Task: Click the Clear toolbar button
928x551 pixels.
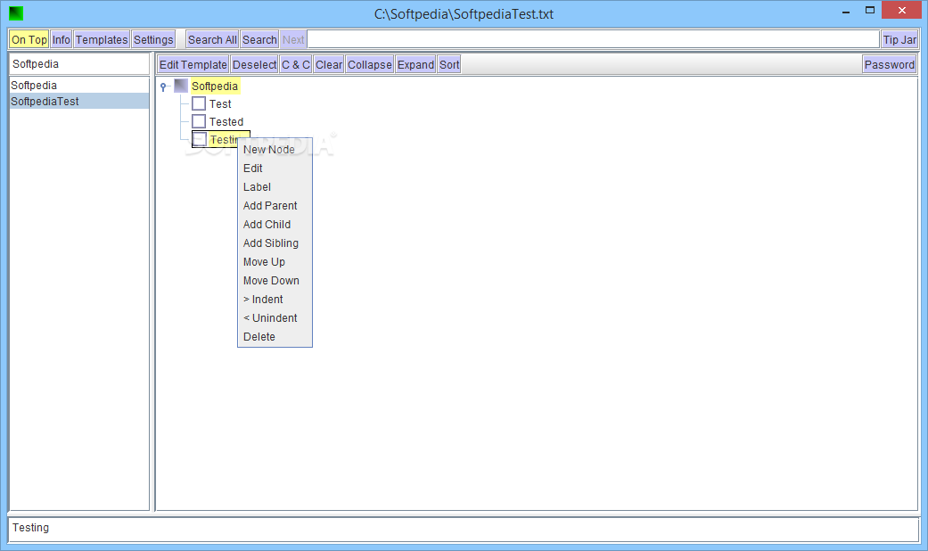Action: 328,64
